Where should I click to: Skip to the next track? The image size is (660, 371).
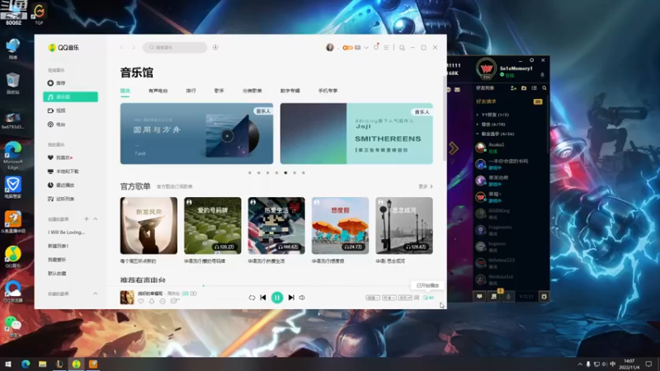(x=291, y=298)
